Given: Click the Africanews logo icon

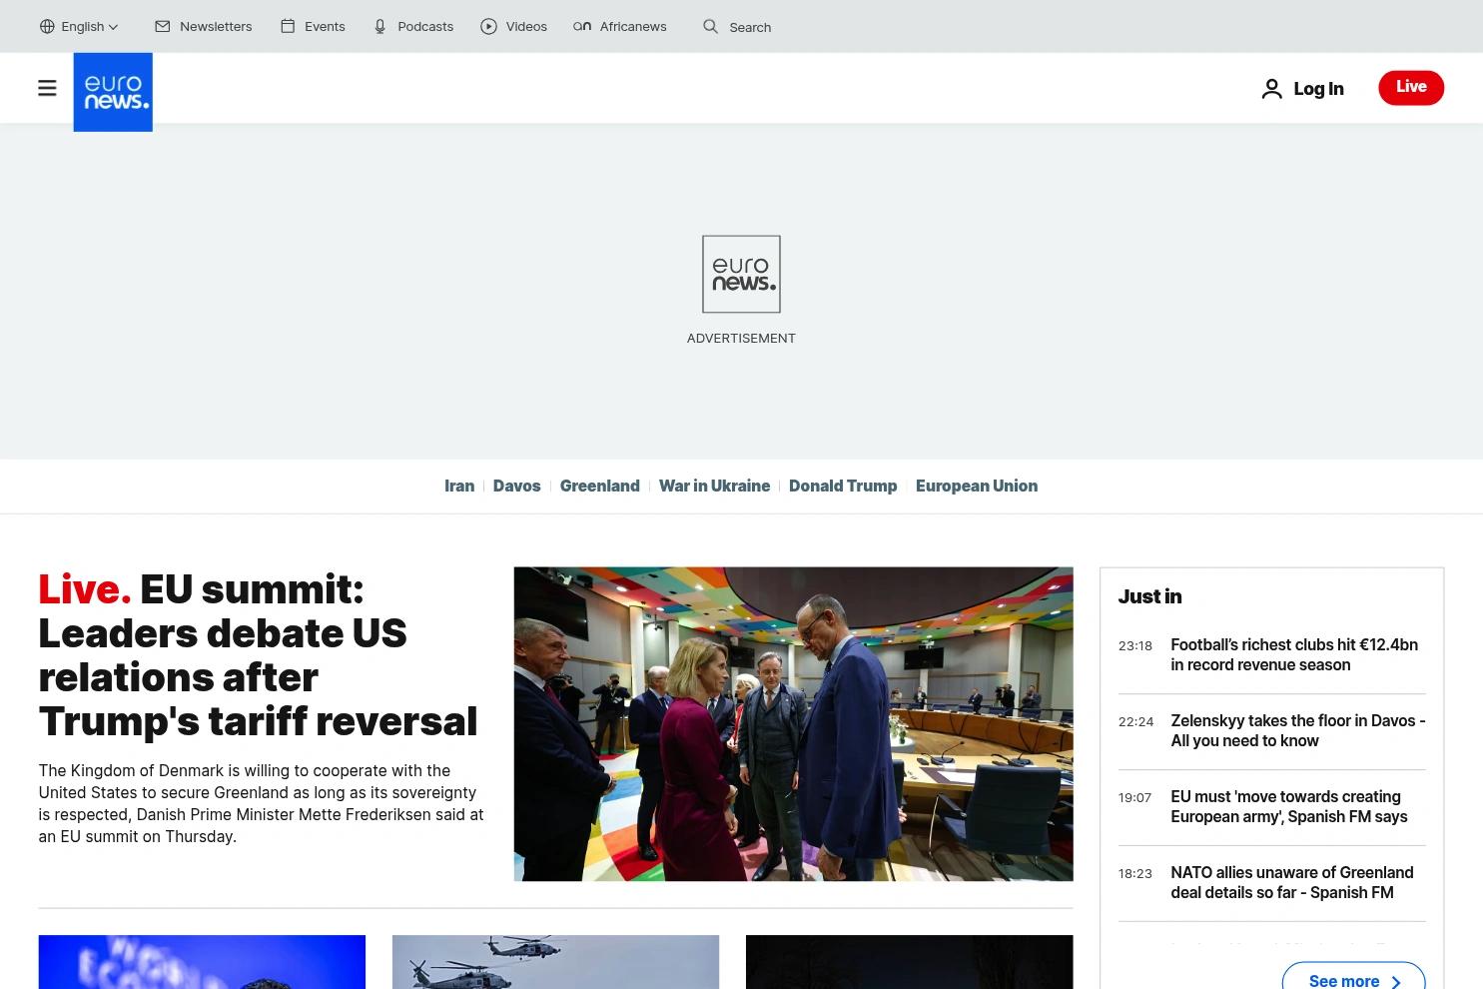Looking at the screenshot, I should click(582, 26).
